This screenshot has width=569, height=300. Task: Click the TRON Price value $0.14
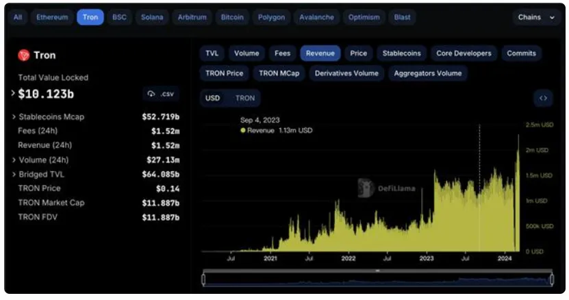coord(168,188)
